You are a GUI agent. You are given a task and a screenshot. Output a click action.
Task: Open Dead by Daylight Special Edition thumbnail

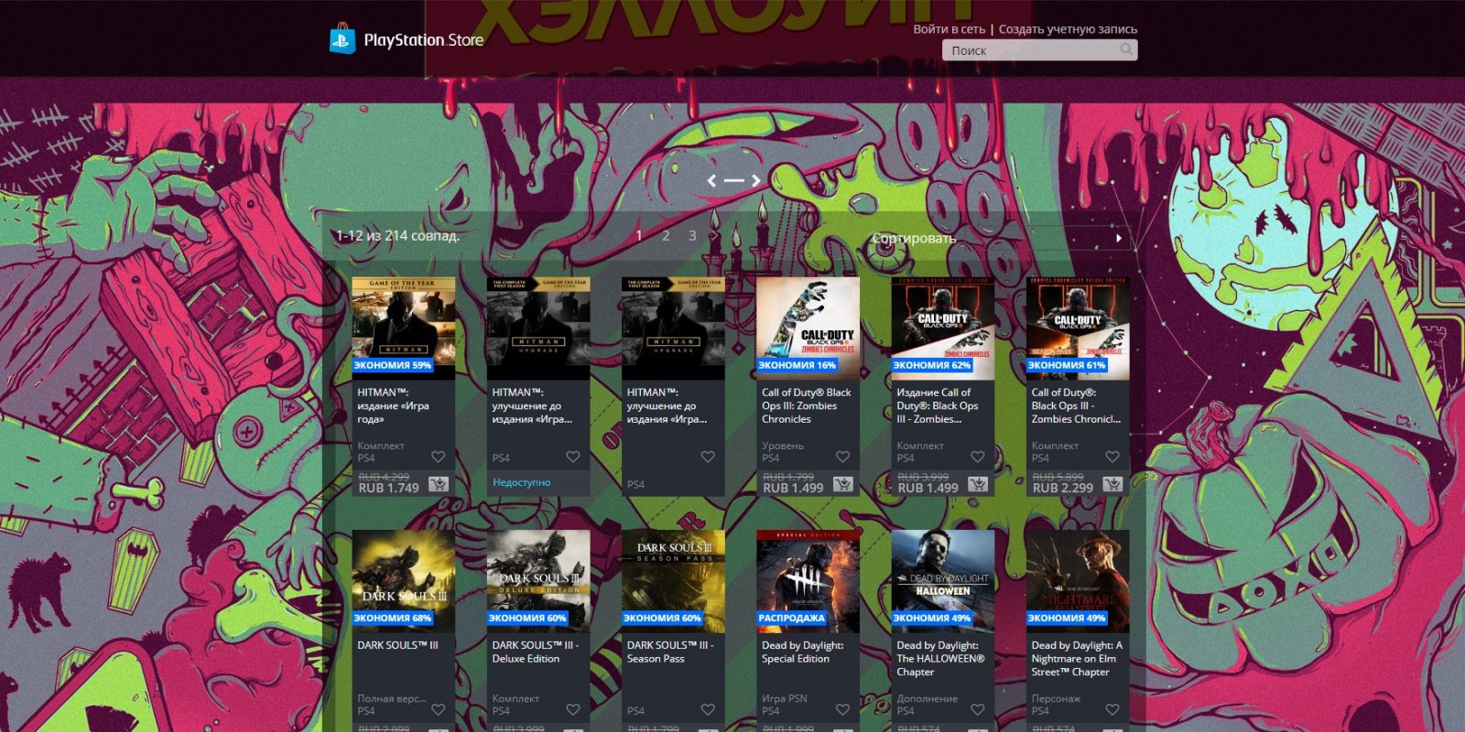click(808, 581)
